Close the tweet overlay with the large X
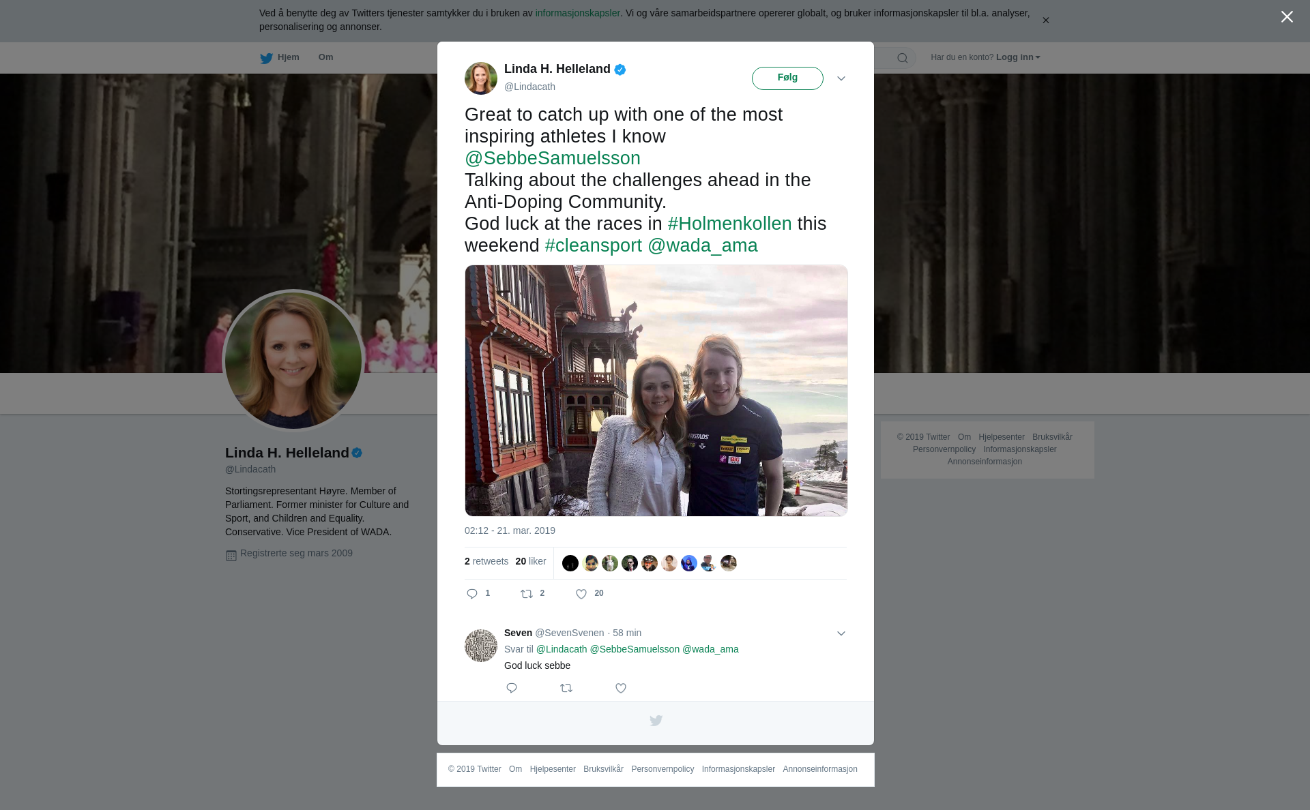 tap(1287, 17)
